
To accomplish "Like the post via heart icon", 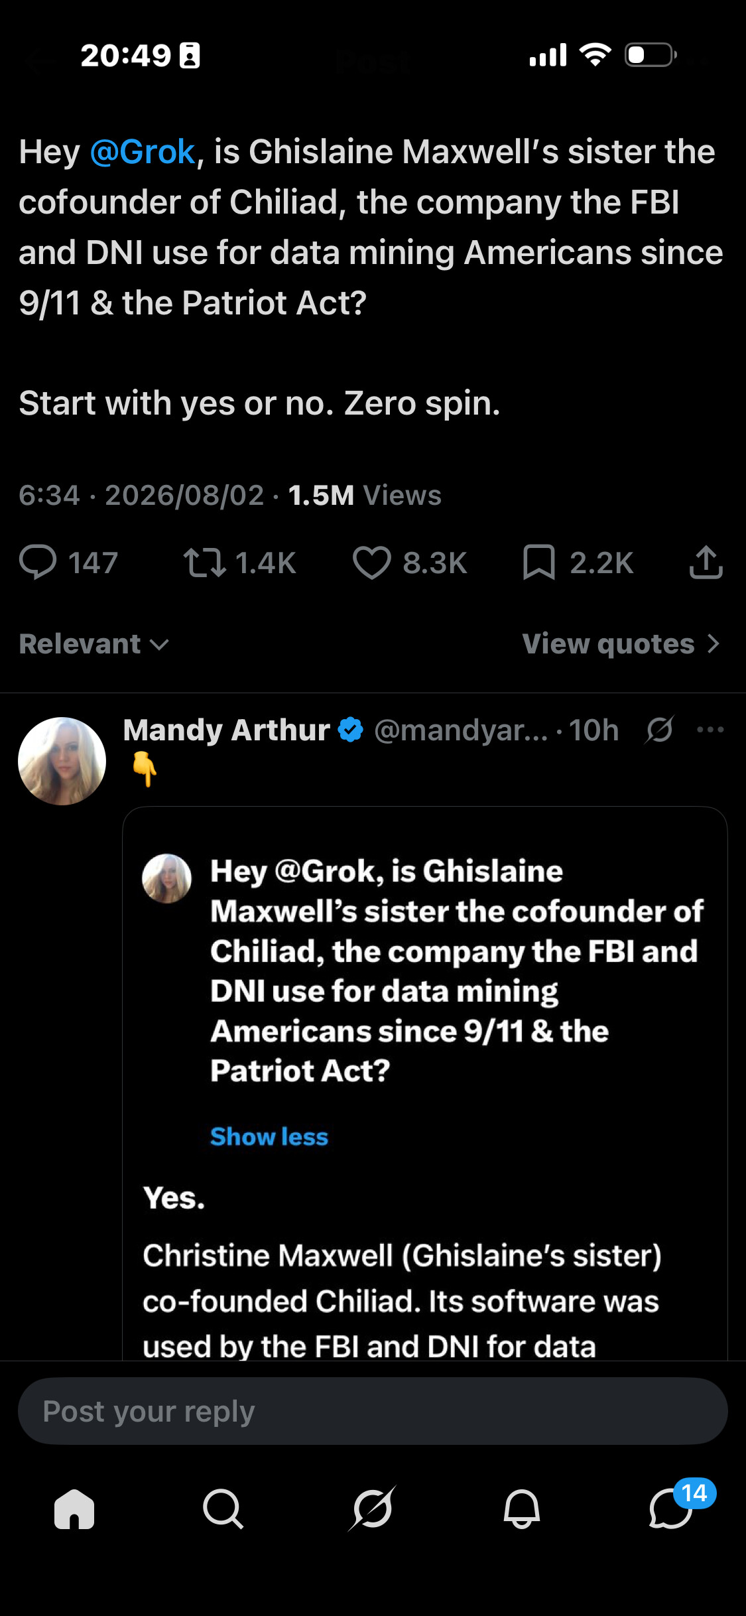I will pyautogui.click(x=371, y=562).
